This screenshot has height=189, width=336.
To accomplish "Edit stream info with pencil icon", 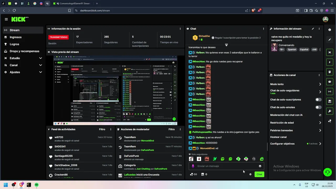I will [313, 29].
